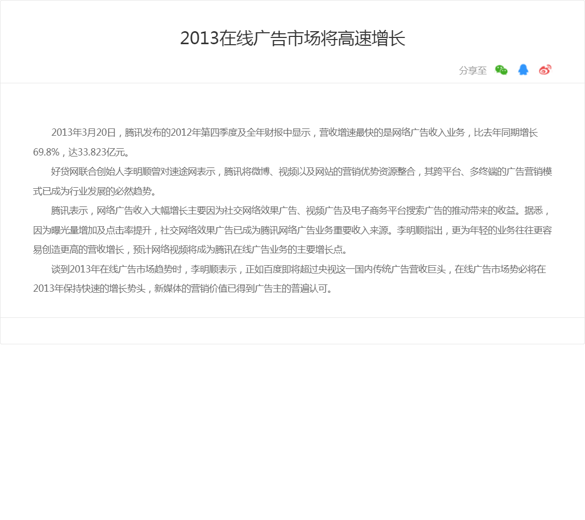Click the line starting with "2013年保持快速"

point(183,289)
